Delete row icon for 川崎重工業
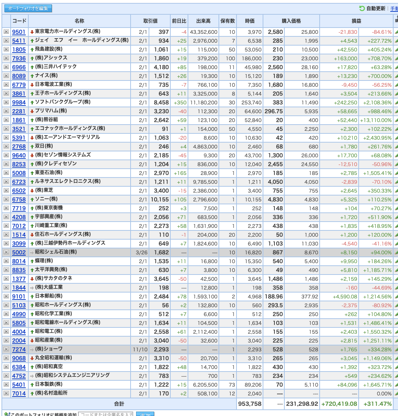The image size is (398, 416). (6, 226)
